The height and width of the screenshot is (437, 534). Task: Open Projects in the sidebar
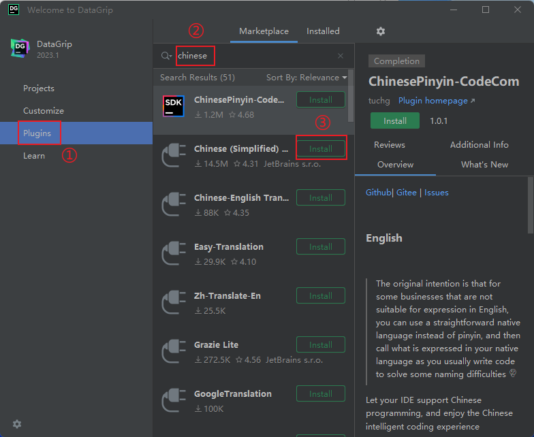[x=39, y=88]
